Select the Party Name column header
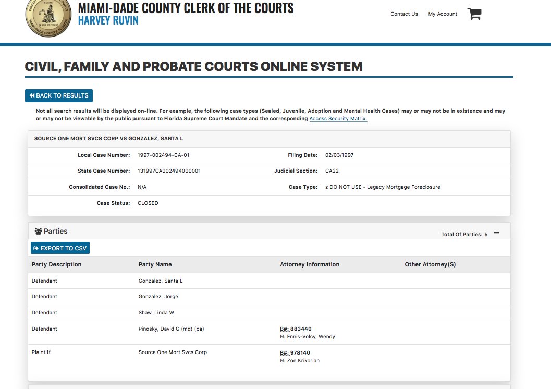Image resolution: width=551 pixels, height=389 pixels. point(155,264)
